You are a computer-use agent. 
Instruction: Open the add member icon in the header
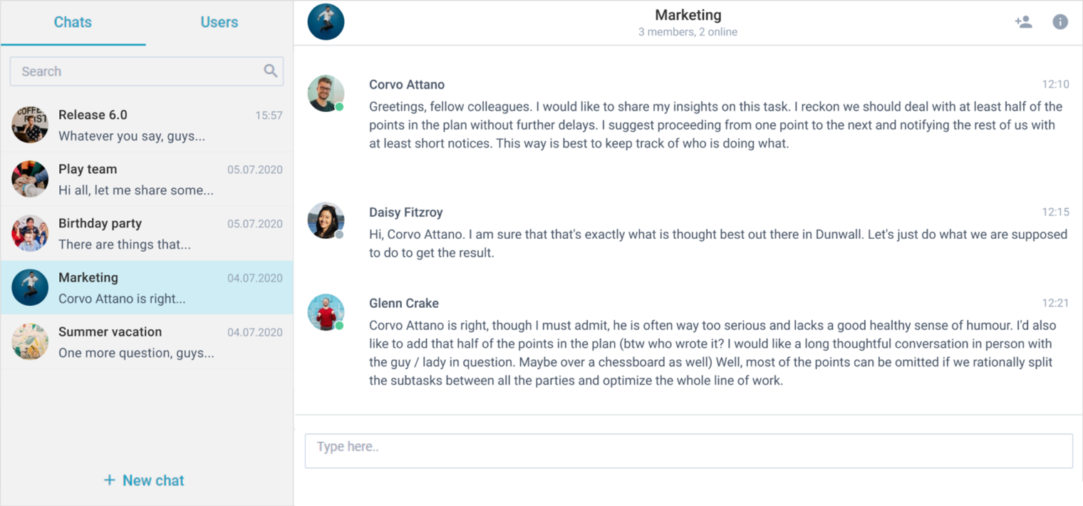1024,21
